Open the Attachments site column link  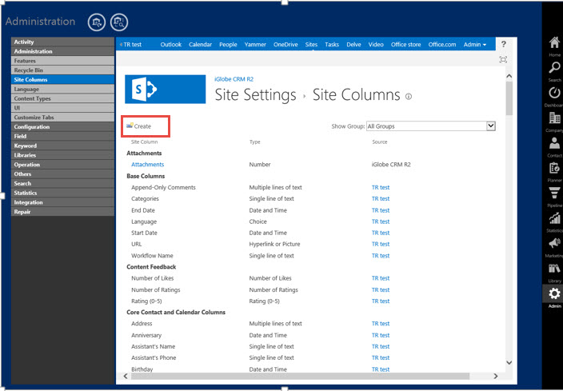coord(148,165)
